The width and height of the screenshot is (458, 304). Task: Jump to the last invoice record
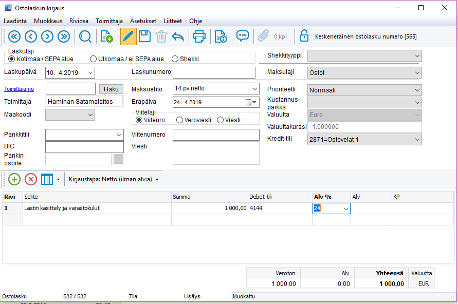click(64, 36)
